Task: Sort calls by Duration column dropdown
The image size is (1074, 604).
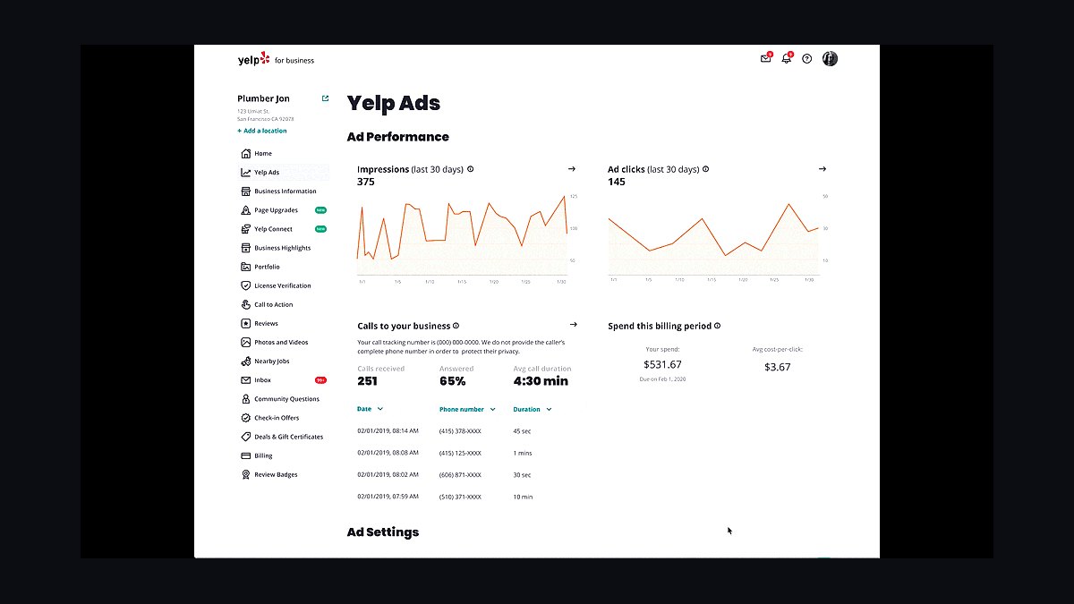Action: 532,409
